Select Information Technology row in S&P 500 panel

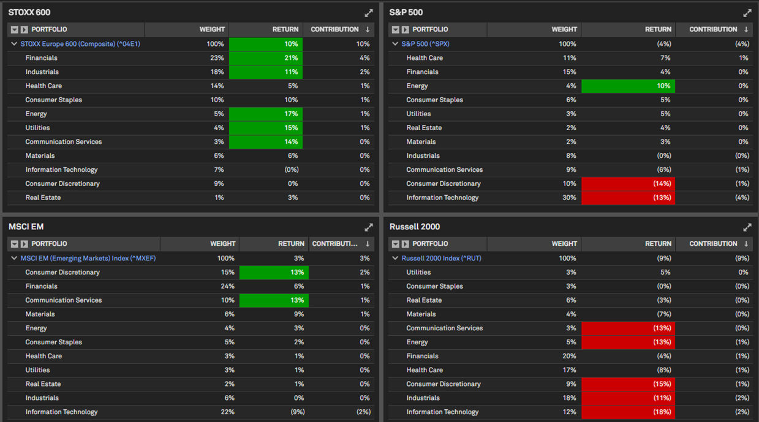(571, 198)
